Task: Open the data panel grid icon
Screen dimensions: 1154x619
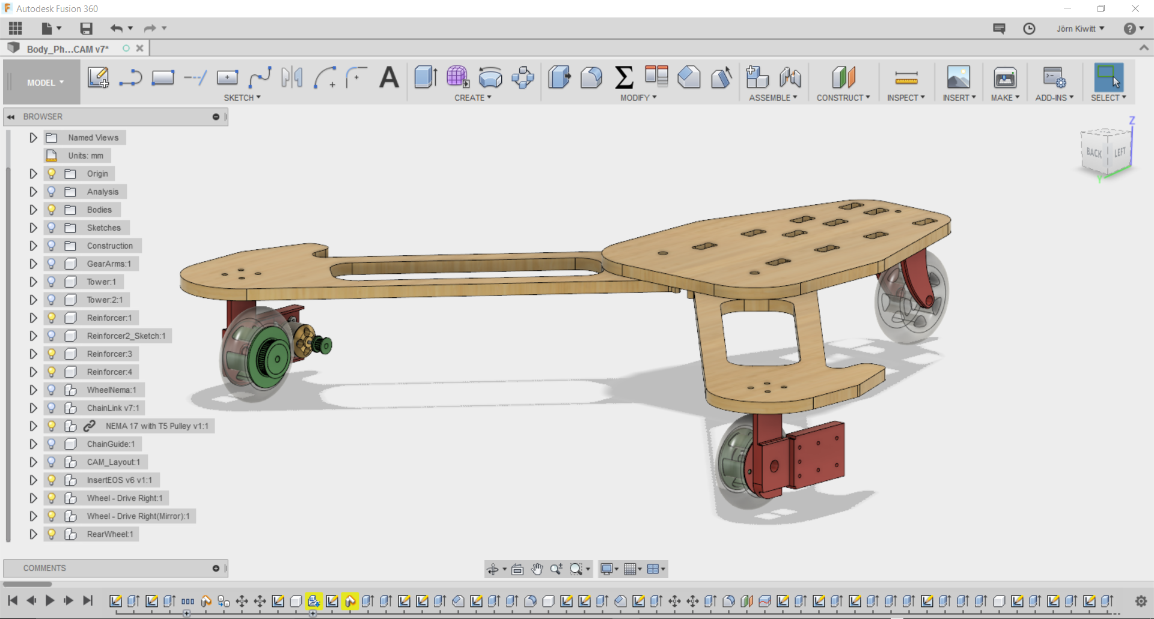Action: click(16, 28)
